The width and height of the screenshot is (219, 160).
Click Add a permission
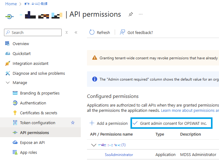(109, 123)
